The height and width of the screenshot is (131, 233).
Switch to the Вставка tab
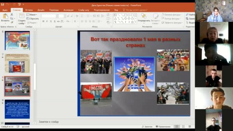point(29,10)
